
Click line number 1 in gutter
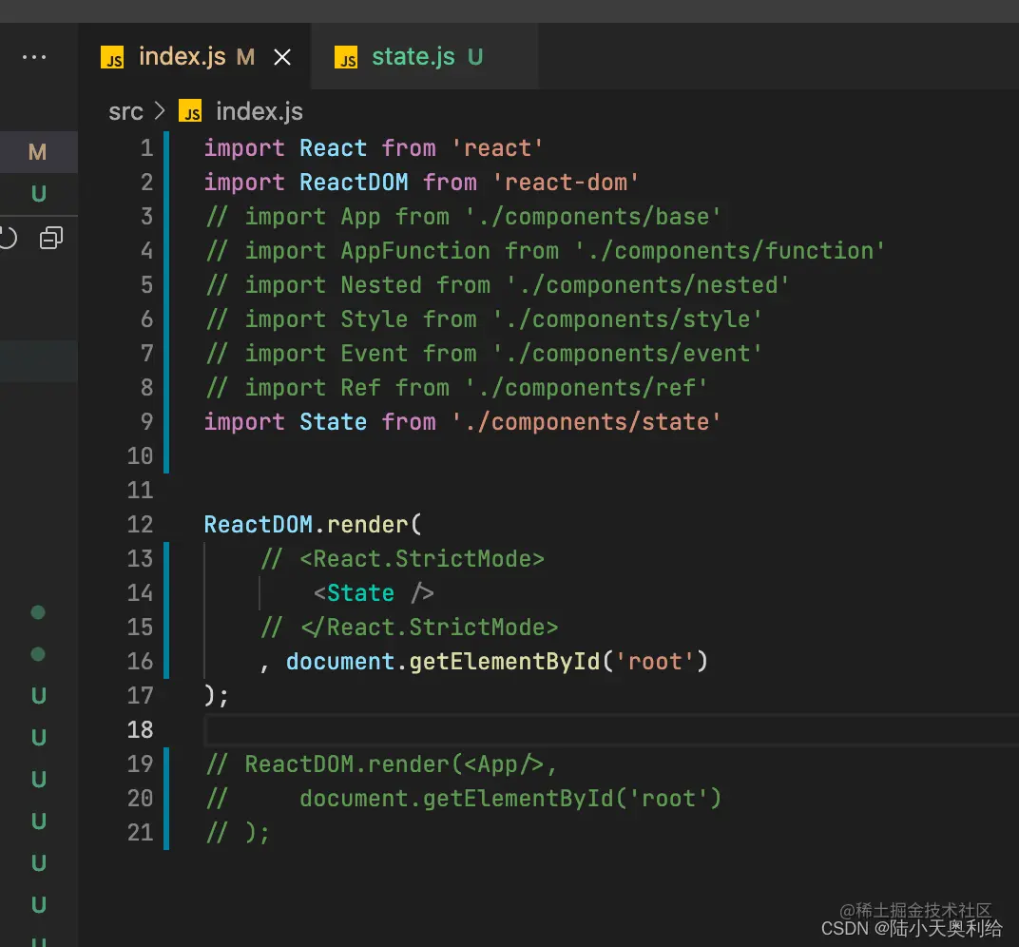tap(147, 148)
